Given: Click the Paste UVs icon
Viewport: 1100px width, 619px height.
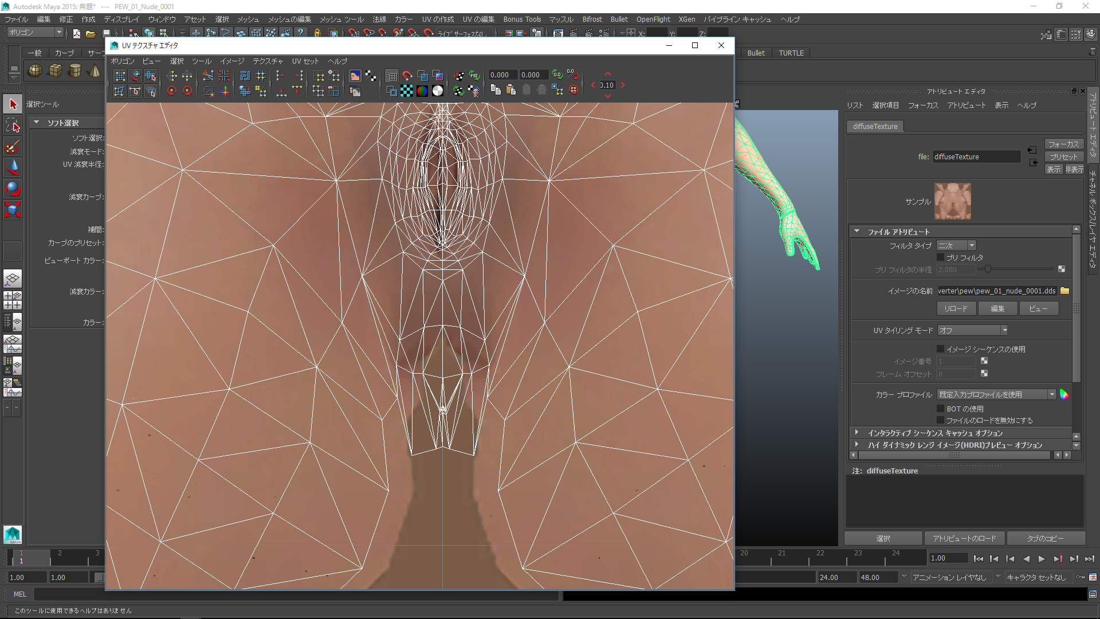Looking at the screenshot, I should [511, 91].
